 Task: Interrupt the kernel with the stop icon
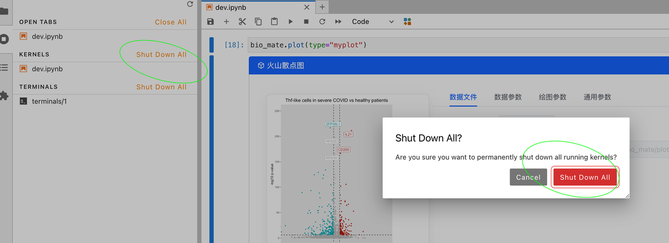(x=306, y=21)
